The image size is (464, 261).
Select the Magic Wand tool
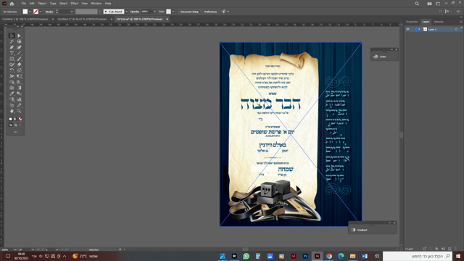coord(12,42)
